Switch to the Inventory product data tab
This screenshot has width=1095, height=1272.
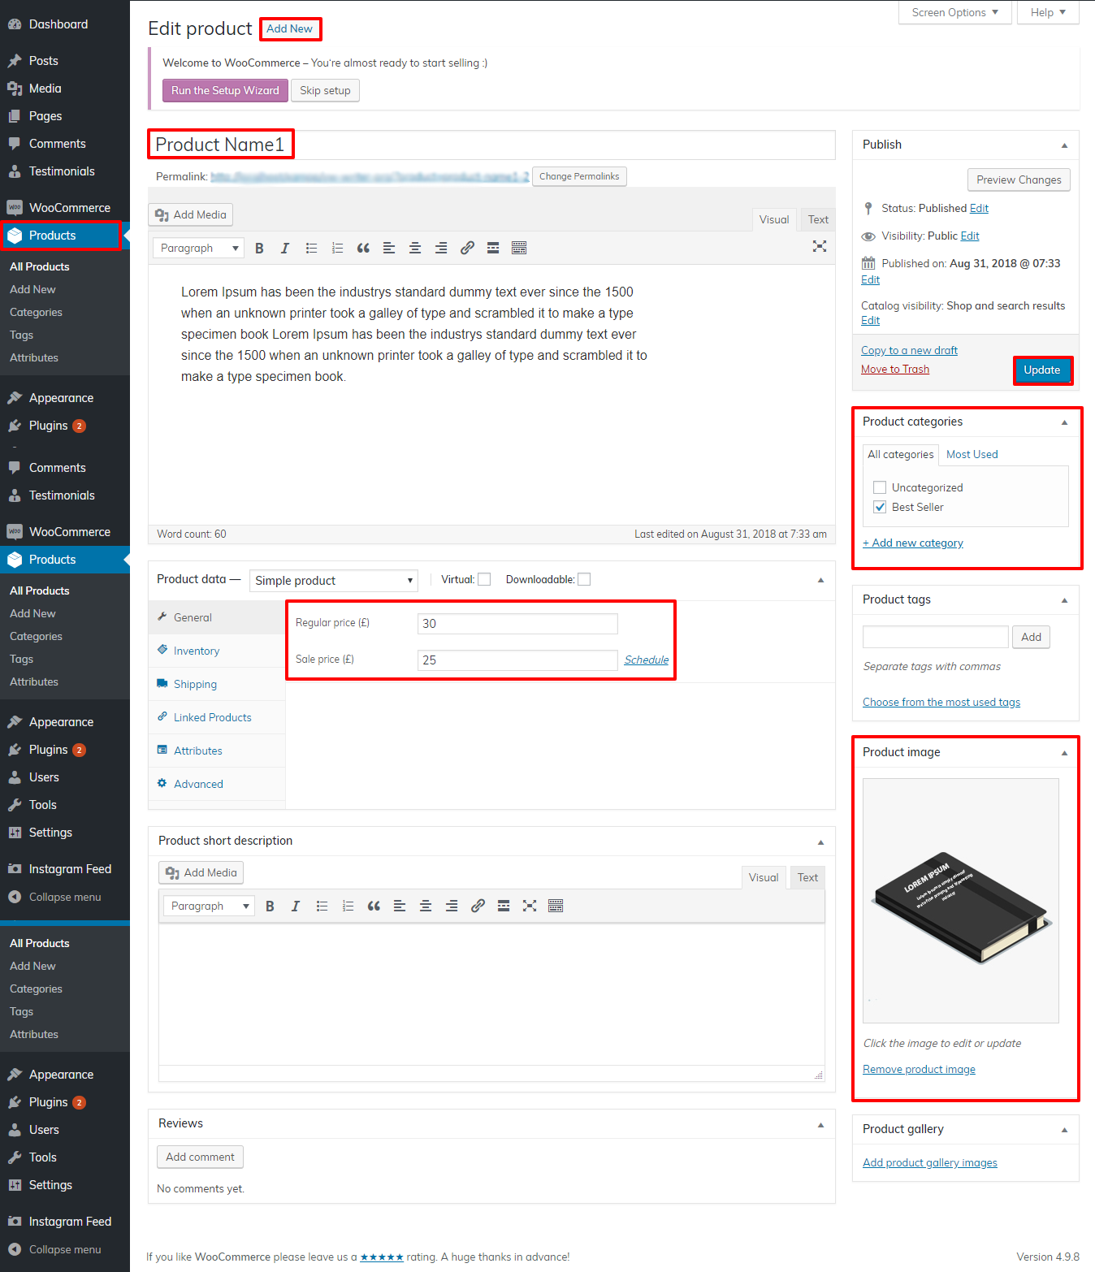pyautogui.click(x=197, y=651)
